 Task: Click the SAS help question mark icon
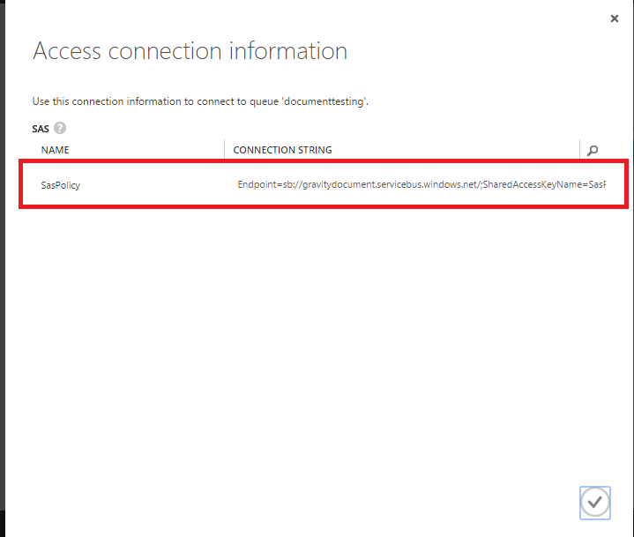coord(60,128)
